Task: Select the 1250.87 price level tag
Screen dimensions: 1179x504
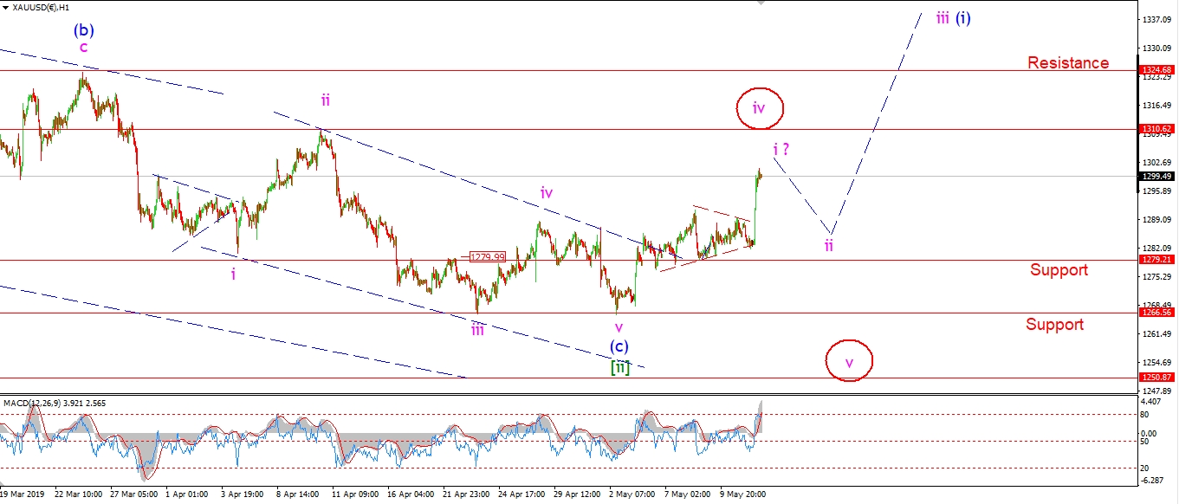Action: [1156, 378]
